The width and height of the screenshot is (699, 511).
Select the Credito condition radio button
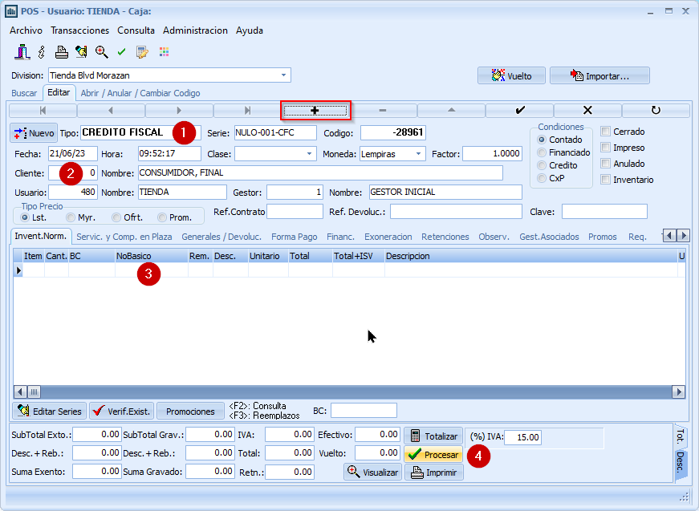[x=542, y=165]
